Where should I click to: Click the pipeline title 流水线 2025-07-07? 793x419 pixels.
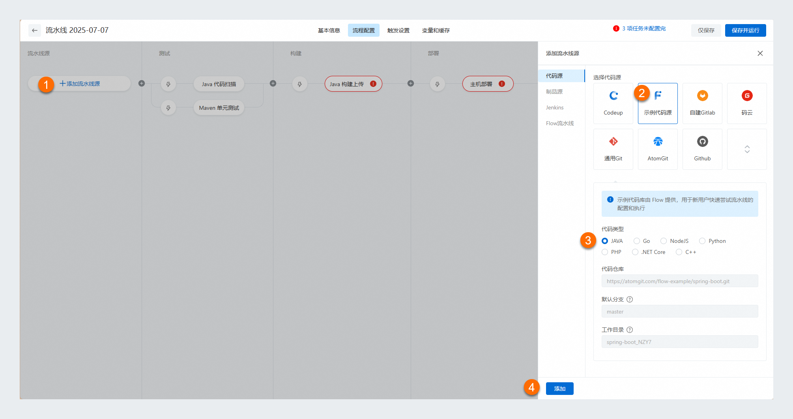tap(77, 30)
